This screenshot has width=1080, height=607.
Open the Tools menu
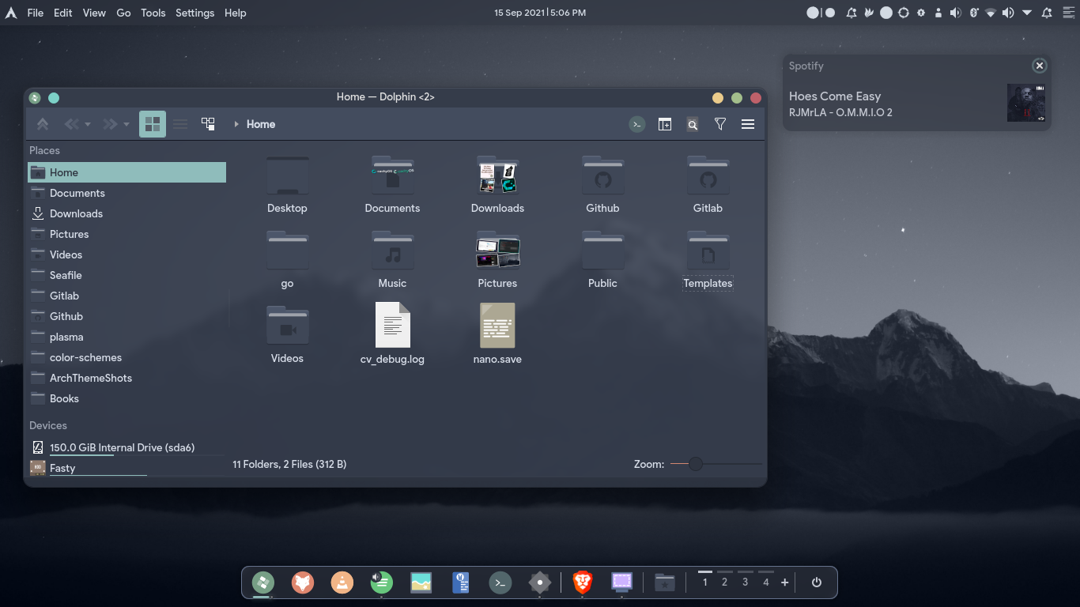[x=153, y=13]
